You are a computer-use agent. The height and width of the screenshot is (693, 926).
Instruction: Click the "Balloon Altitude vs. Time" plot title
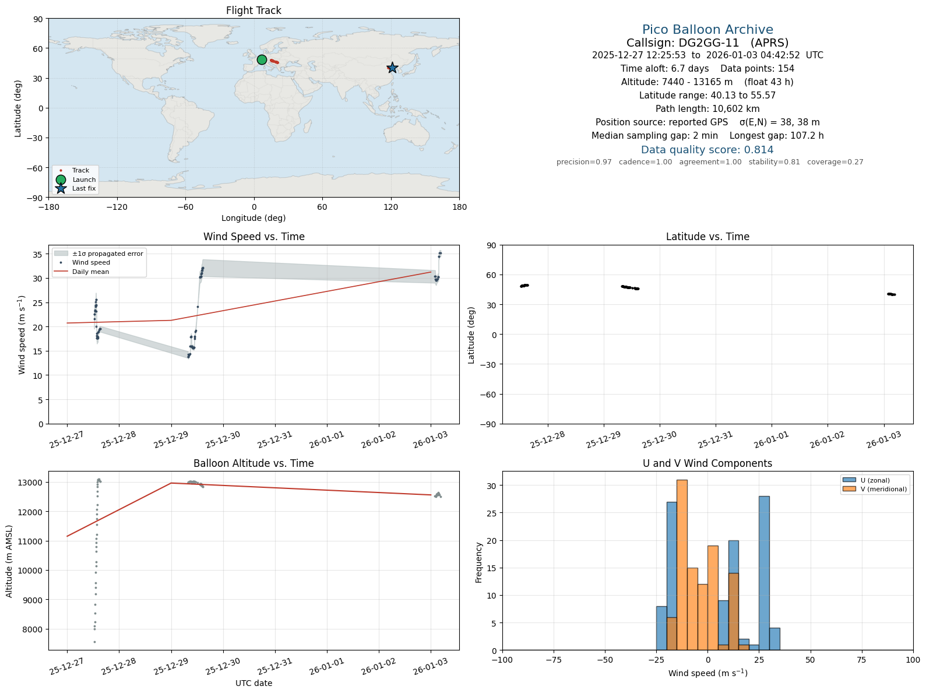(x=253, y=463)
